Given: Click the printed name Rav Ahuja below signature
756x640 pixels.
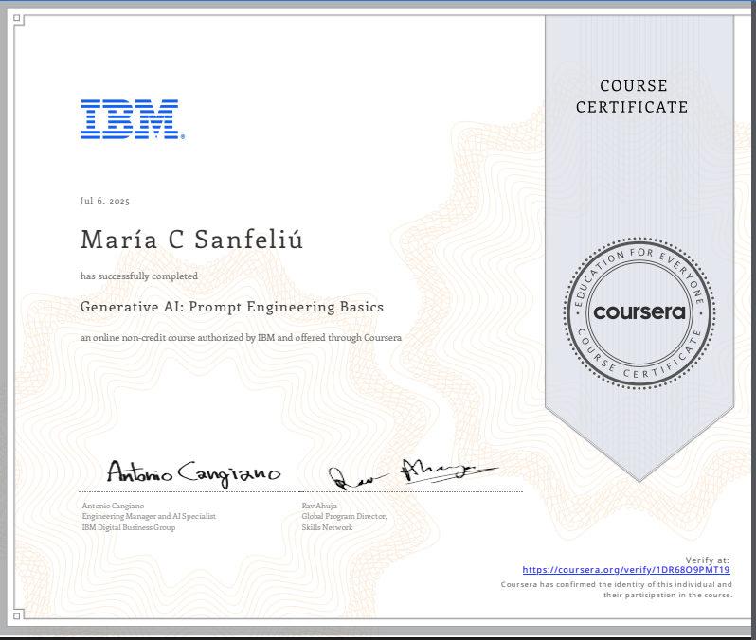Looking at the screenshot, I should click(319, 506).
